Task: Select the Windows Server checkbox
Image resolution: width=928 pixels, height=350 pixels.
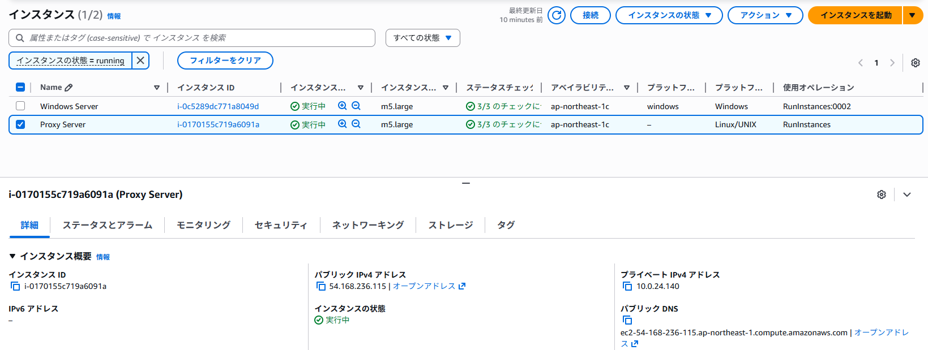Action: coord(20,106)
